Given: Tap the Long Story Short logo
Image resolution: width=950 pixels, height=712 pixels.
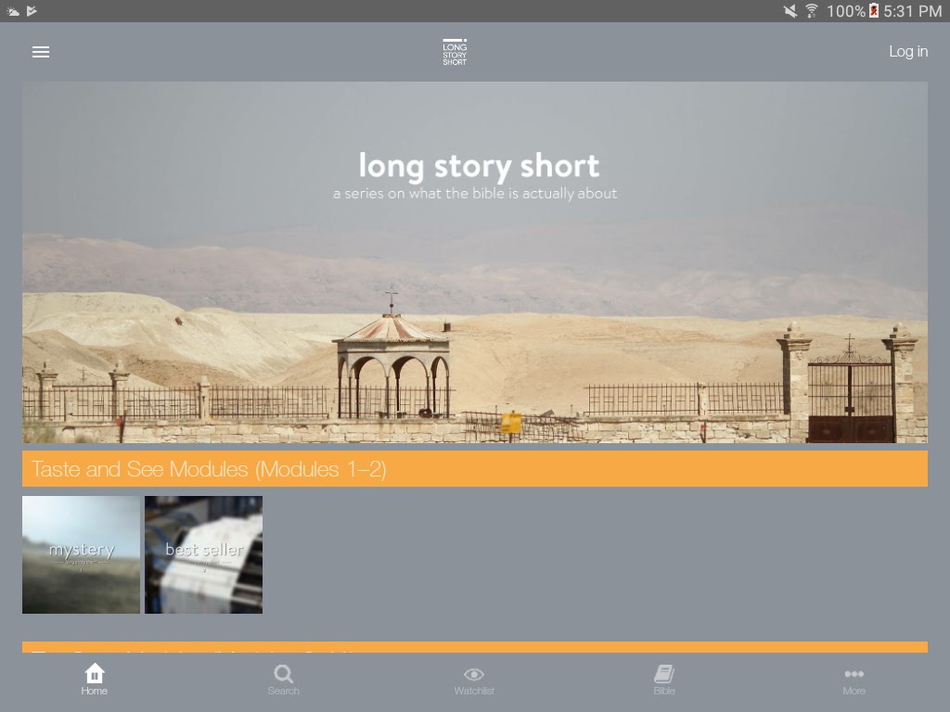Looking at the screenshot, I should (455, 52).
